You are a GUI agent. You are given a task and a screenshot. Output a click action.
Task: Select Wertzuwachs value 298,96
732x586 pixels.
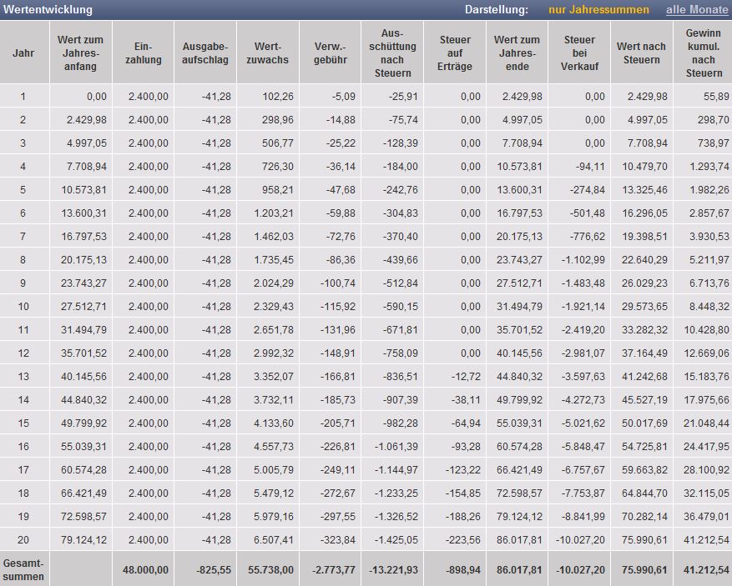click(278, 120)
